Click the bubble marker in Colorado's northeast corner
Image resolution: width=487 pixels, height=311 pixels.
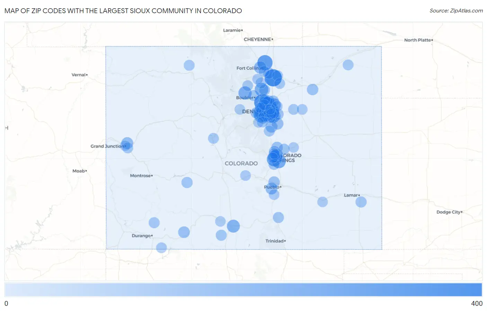click(348, 65)
